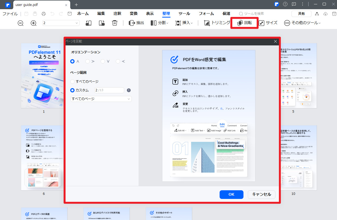The image size is (337, 220).
Task: Open the feedback message icon
Action: point(294,4)
